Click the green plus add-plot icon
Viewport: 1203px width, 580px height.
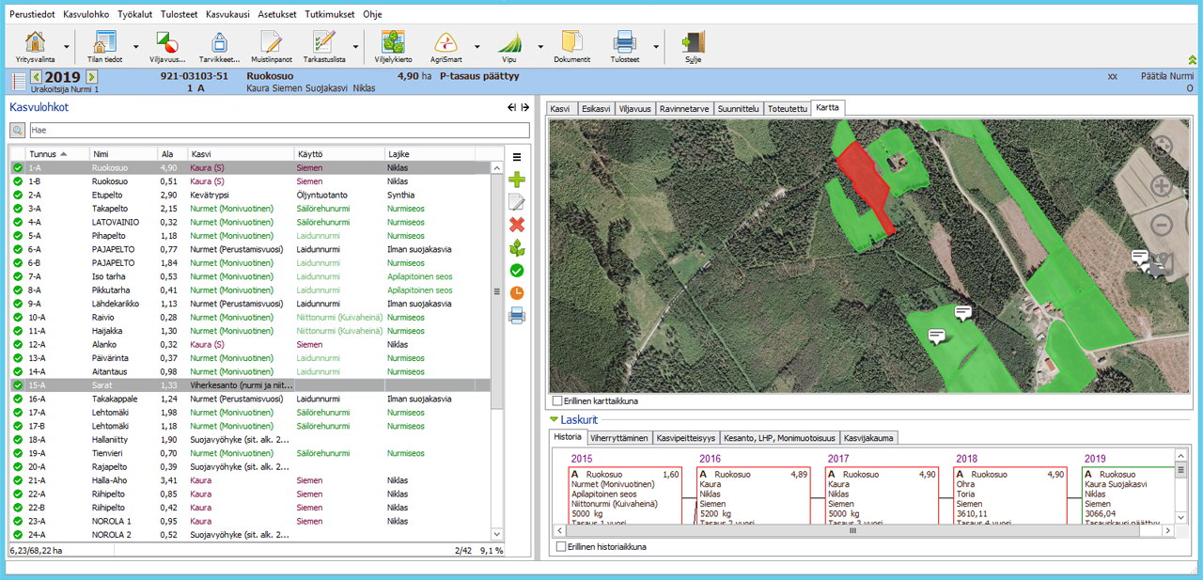pos(517,180)
